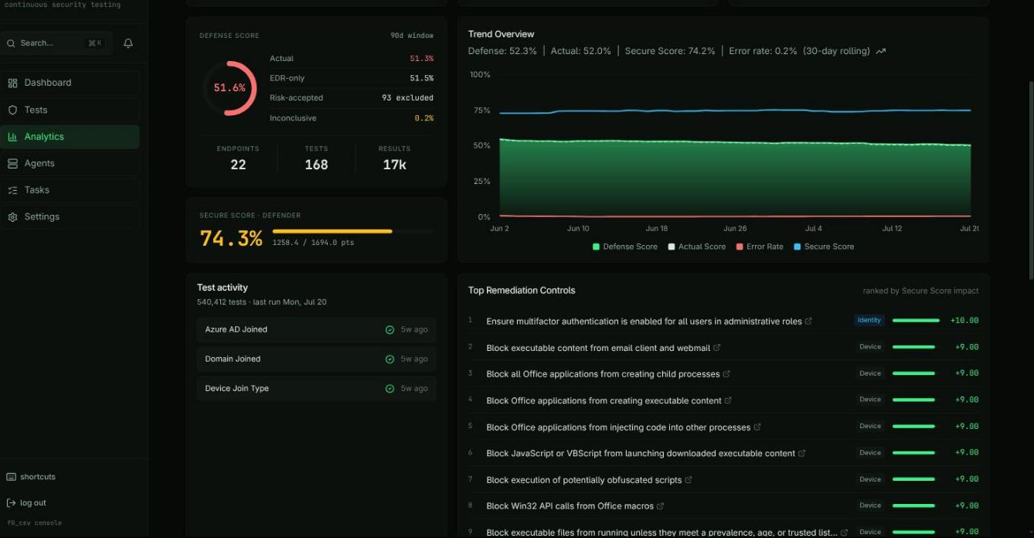
Task: Open external link for obfuscated scripts control
Action: point(689,479)
